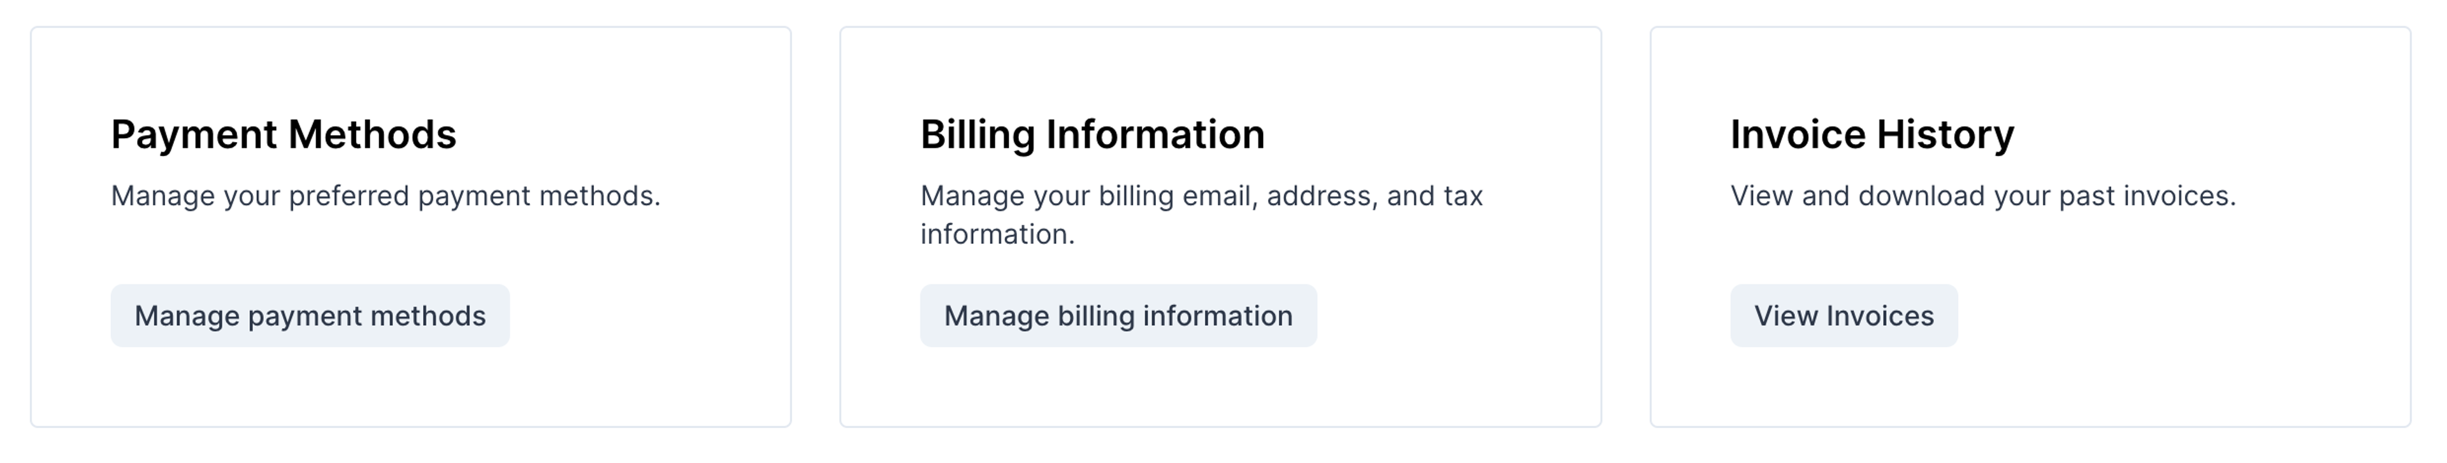
Task: Click the wrapped word "information." in billing description
Action: pyautogui.click(x=997, y=234)
